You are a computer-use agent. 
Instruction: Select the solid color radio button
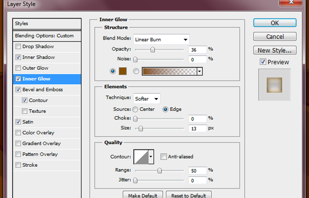(x=113, y=71)
